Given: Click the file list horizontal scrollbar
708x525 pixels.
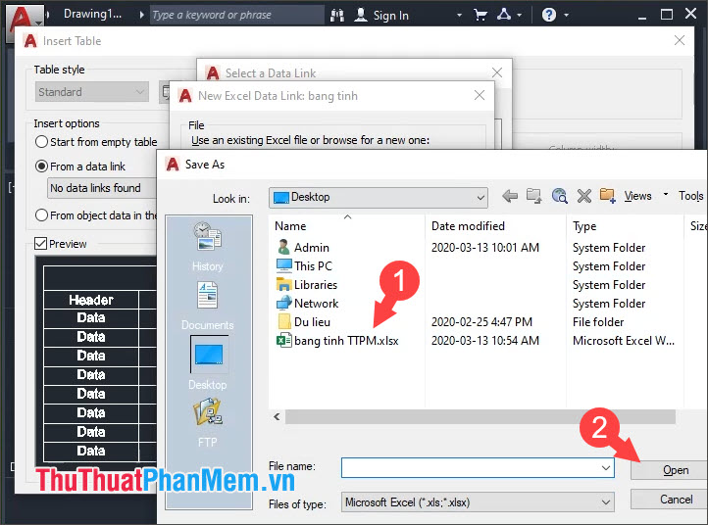Looking at the screenshot, I should tap(480, 416).
